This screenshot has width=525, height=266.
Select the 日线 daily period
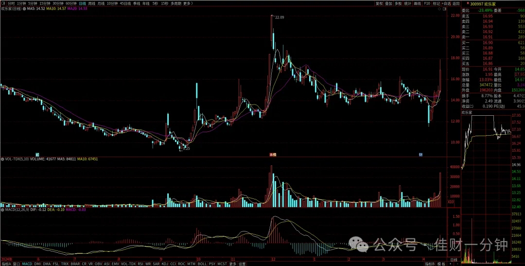coord(82,3)
